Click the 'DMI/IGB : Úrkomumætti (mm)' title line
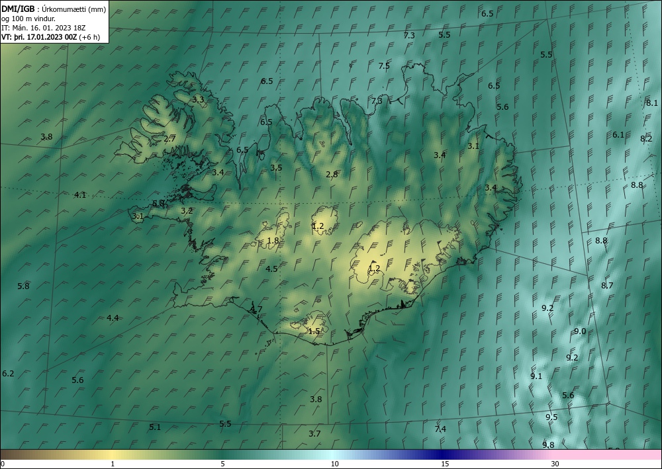 click(x=54, y=9)
